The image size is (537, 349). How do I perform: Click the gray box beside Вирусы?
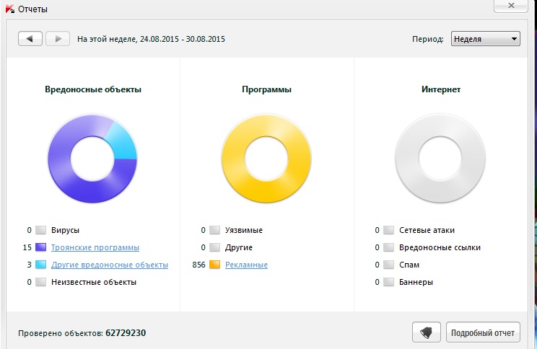41,230
